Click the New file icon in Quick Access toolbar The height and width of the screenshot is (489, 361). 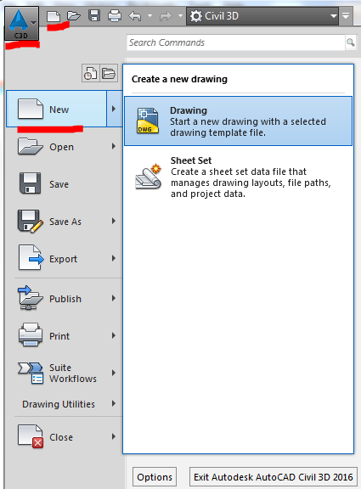[x=54, y=15]
